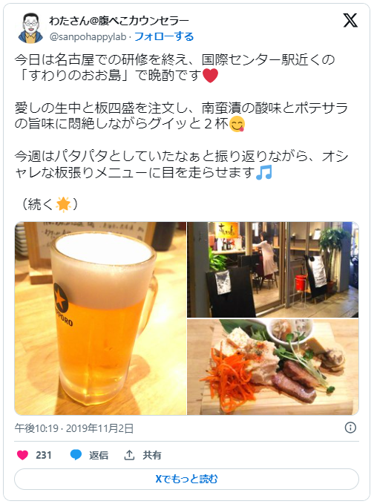This screenshot has height=504, width=374.
Task: Click the 共有 share label
Action: coord(152,455)
